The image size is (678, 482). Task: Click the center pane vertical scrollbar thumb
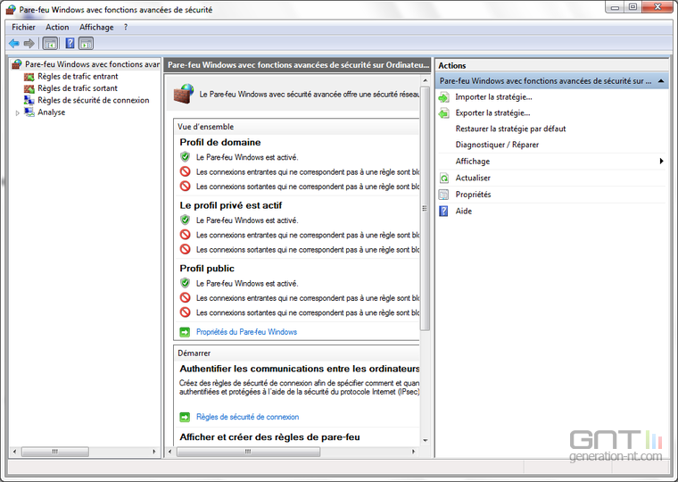[x=425, y=208]
